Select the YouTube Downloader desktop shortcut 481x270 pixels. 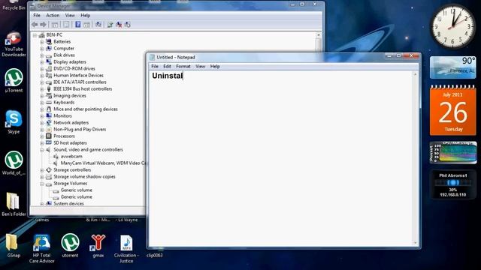pos(14,44)
